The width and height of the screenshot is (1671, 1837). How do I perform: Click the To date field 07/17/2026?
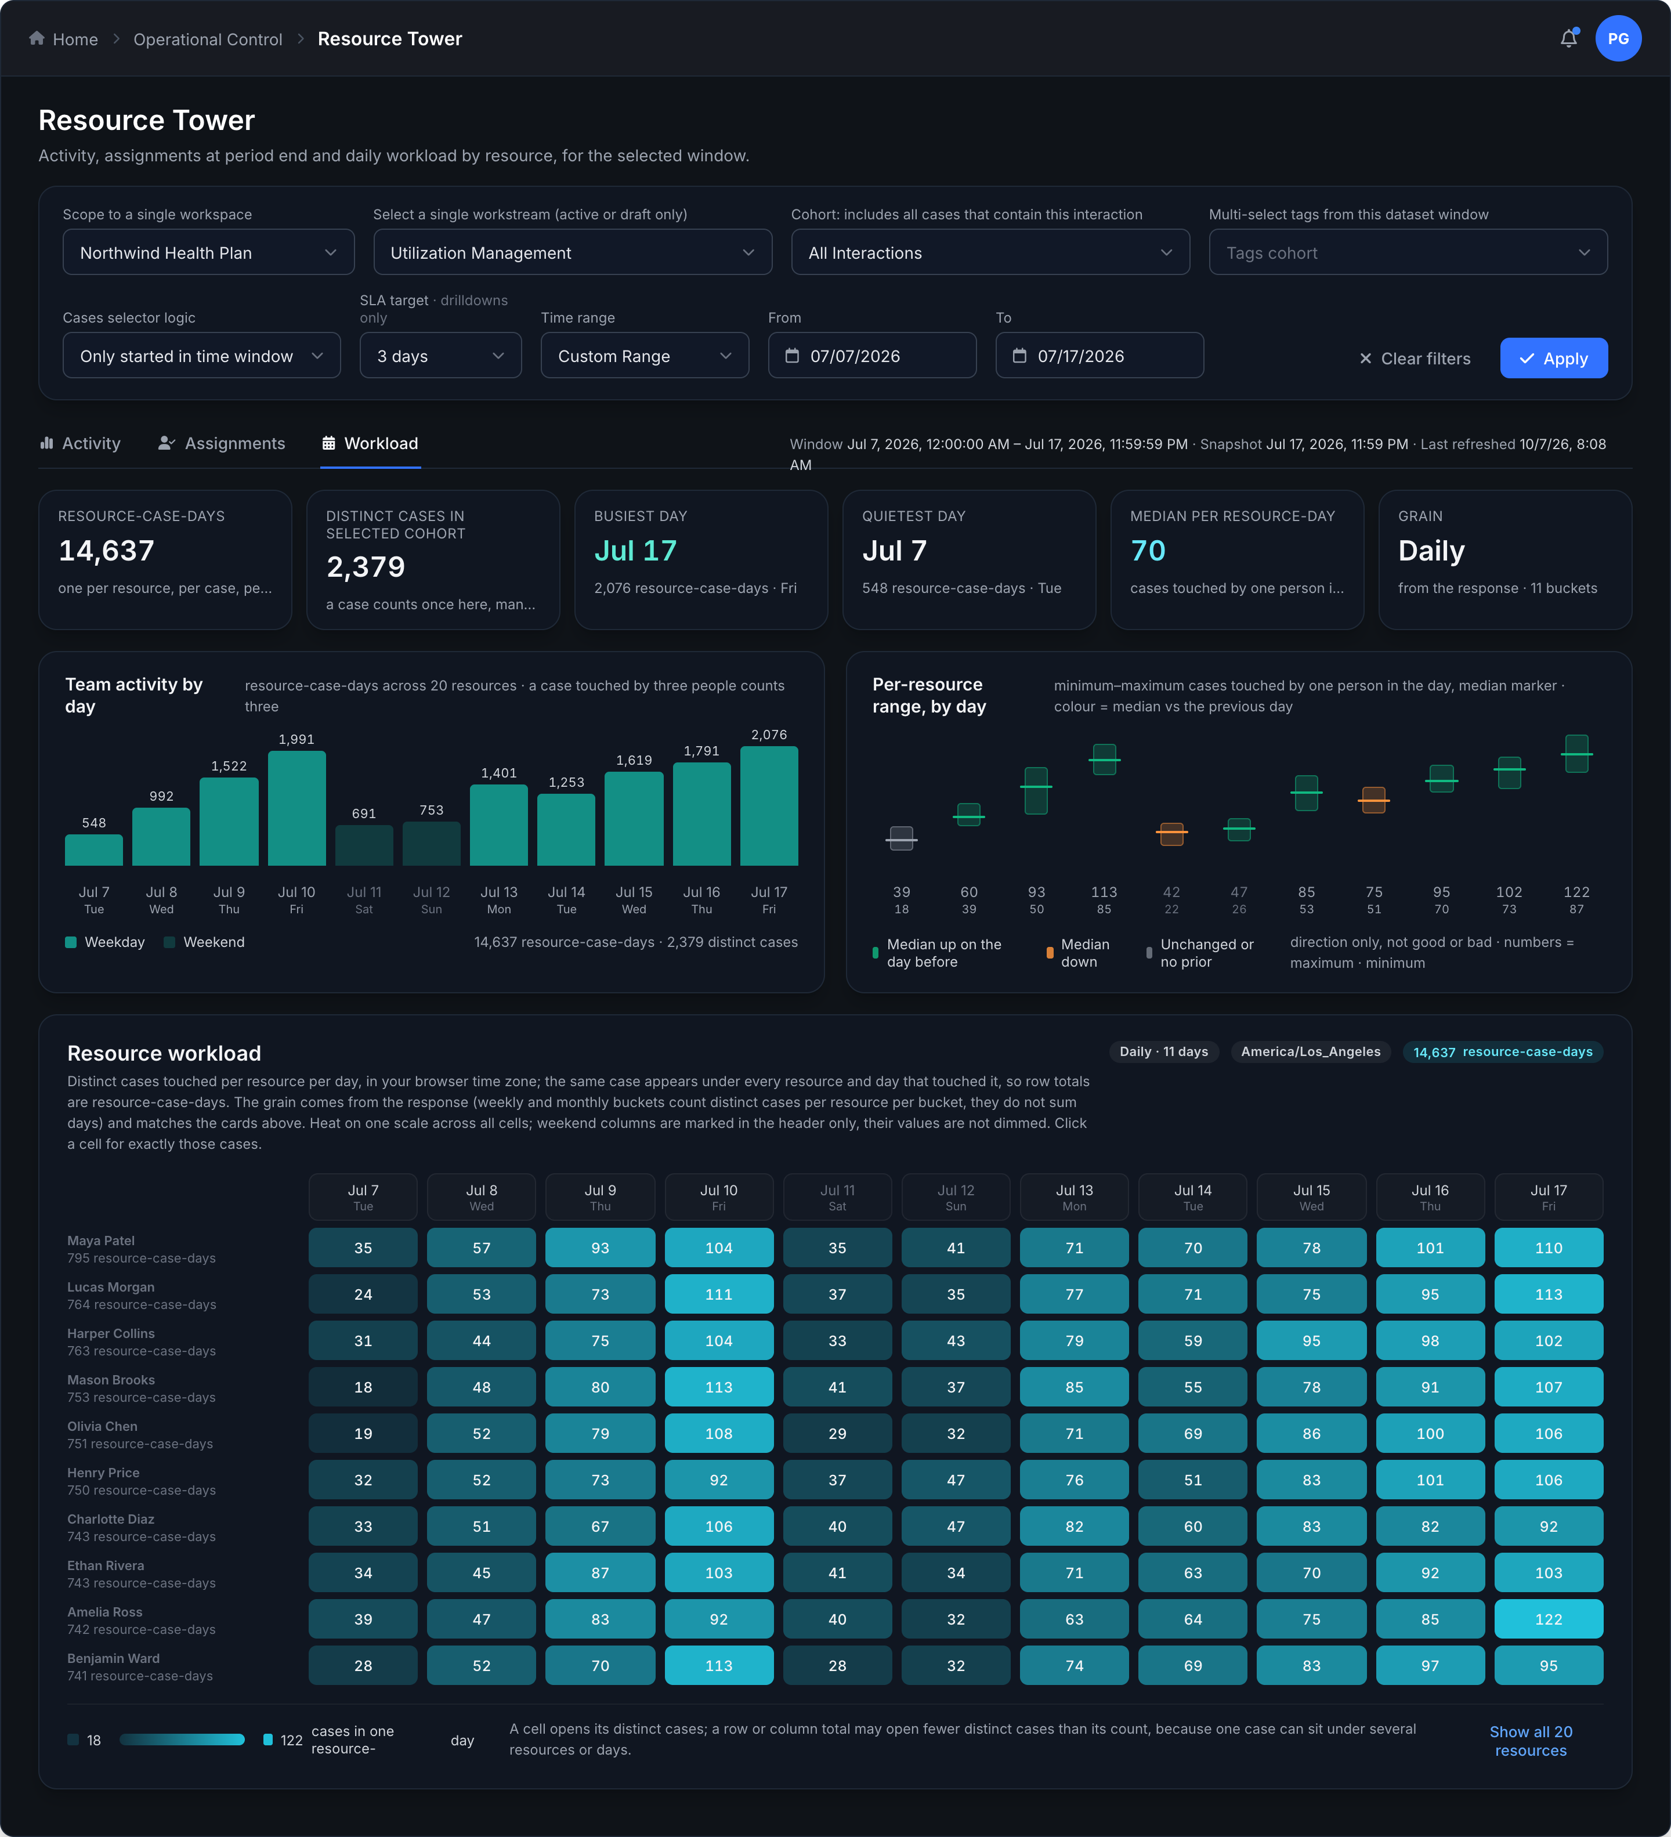pos(1099,355)
